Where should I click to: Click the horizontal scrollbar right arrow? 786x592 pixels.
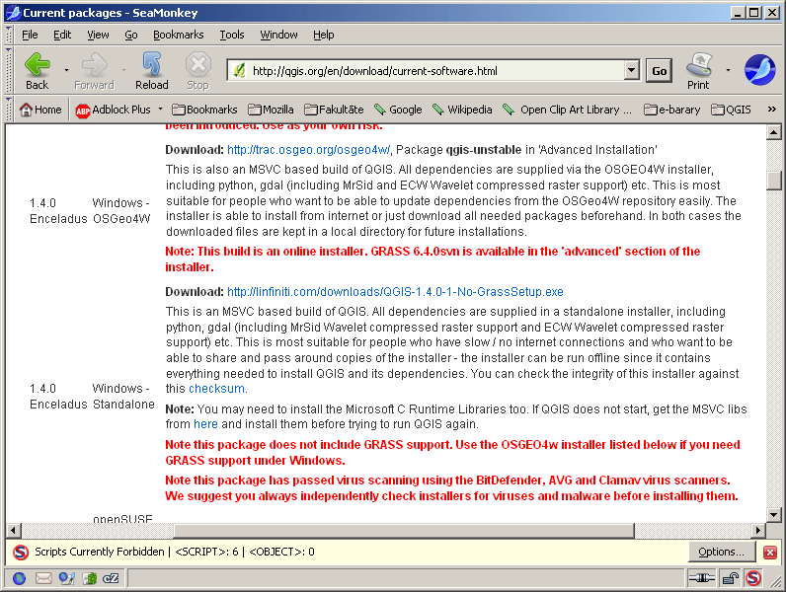[758, 530]
